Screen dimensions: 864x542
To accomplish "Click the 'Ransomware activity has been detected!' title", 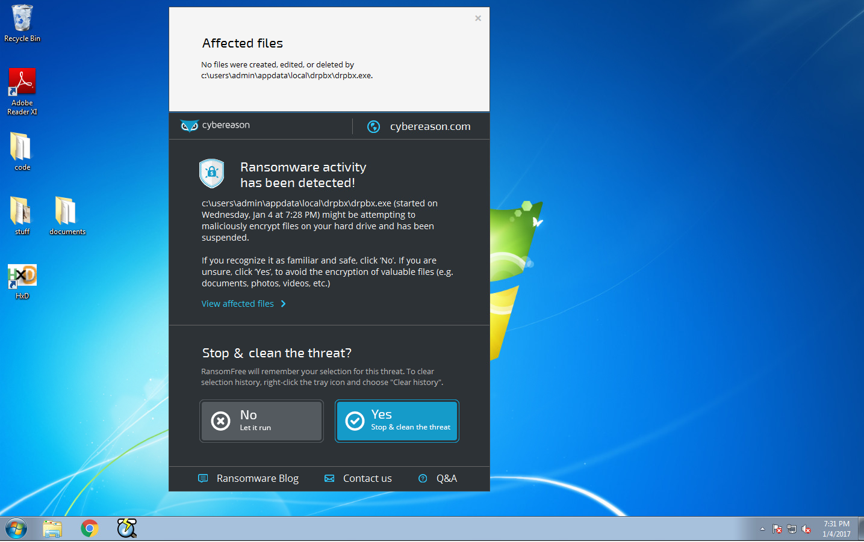I will (303, 175).
